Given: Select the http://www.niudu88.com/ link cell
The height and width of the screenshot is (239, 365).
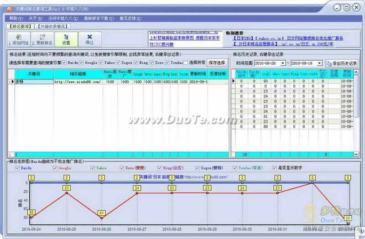Looking at the screenshot, I should (x=78, y=82).
